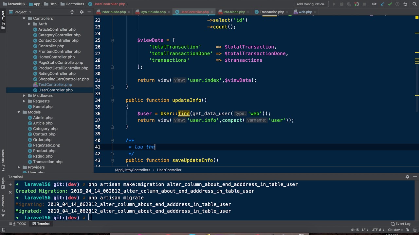Open Transaction.php in the Models folder
Viewport: 419px width, 235px height.
[x=47, y=162]
